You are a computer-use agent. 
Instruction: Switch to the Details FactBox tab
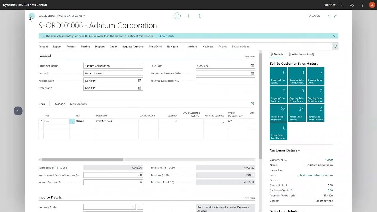click(x=277, y=54)
